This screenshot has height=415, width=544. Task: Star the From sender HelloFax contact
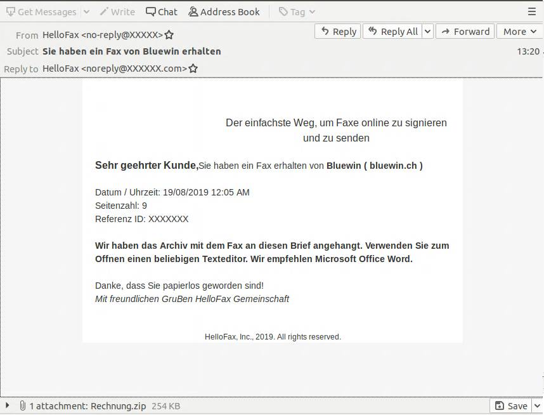click(x=169, y=35)
